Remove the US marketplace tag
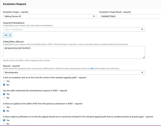 (10, 35)
